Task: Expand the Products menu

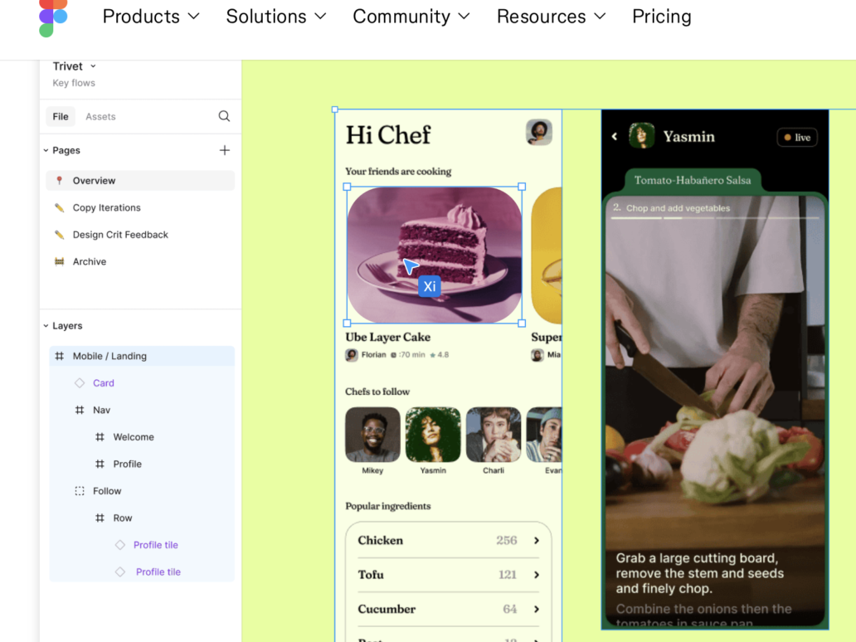Action: (151, 17)
